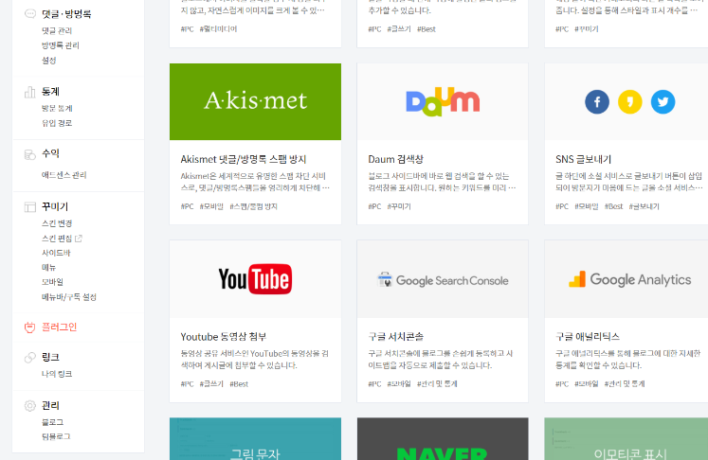Open 블로그 under 관리
The height and width of the screenshot is (460, 708).
point(52,422)
